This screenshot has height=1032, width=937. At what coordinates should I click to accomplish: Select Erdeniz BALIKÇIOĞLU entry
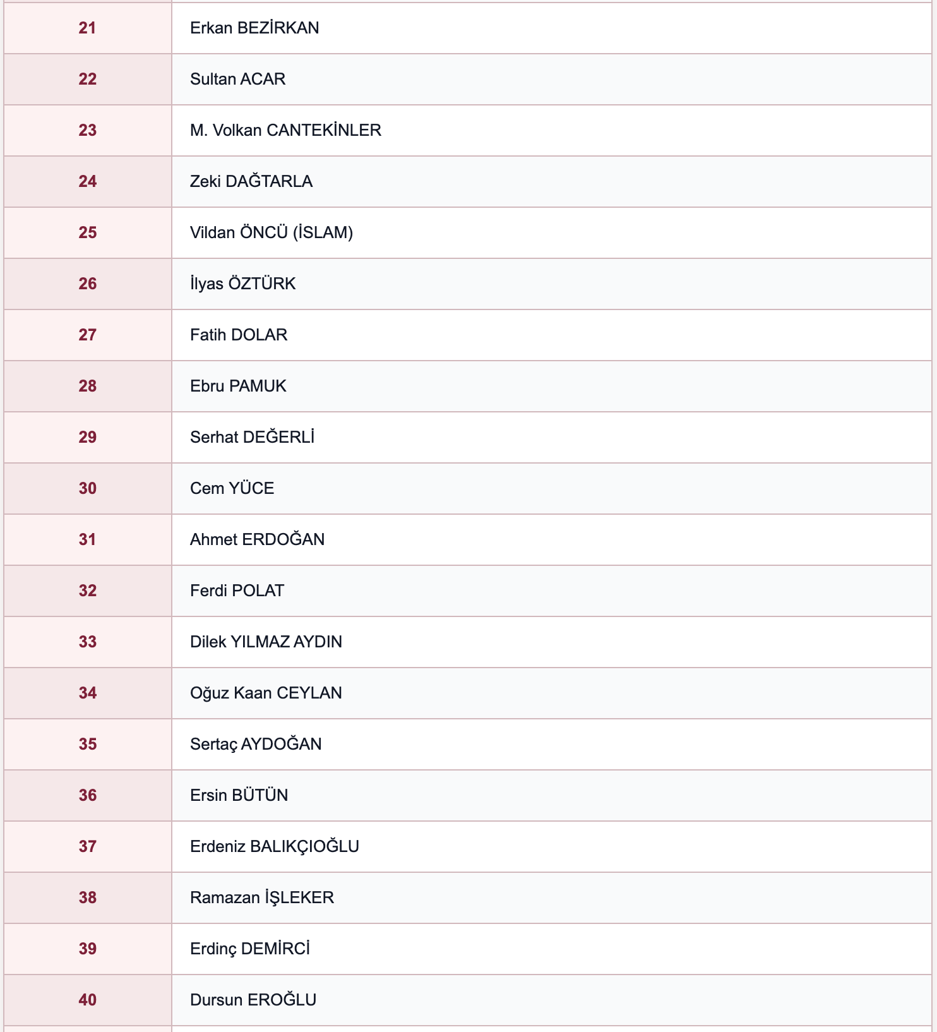274,846
